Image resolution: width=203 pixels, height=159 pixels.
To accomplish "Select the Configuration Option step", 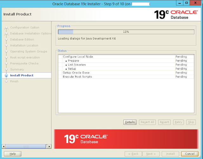I will click(x=25, y=28).
